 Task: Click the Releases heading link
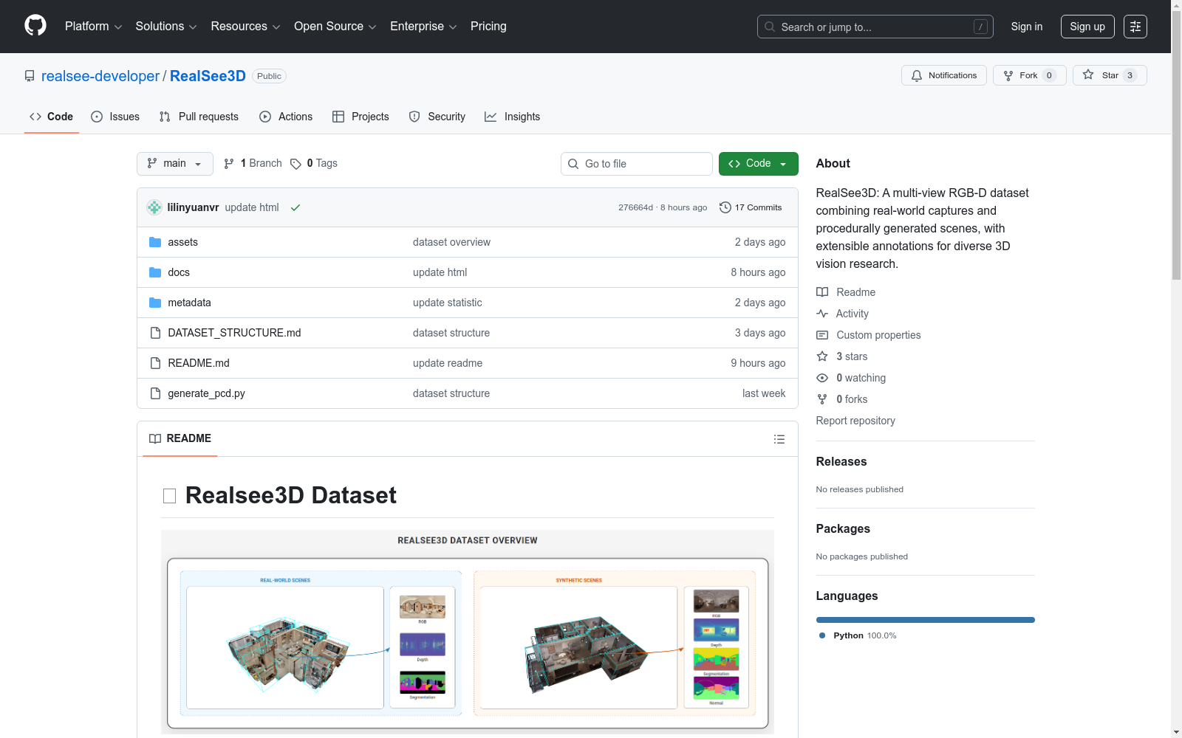(x=841, y=461)
